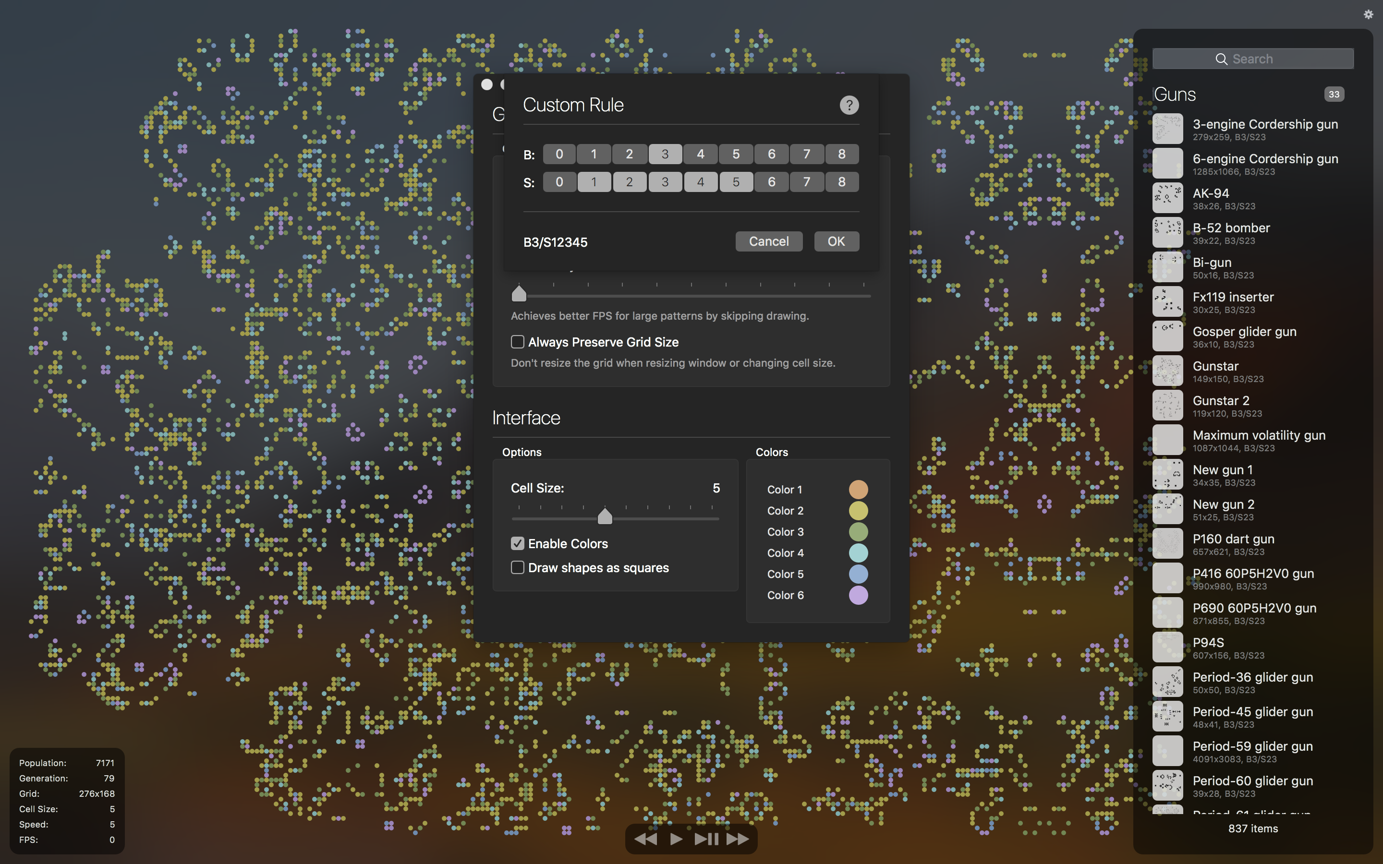Enable Always Preserve Grid Size

click(x=517, y=342)
